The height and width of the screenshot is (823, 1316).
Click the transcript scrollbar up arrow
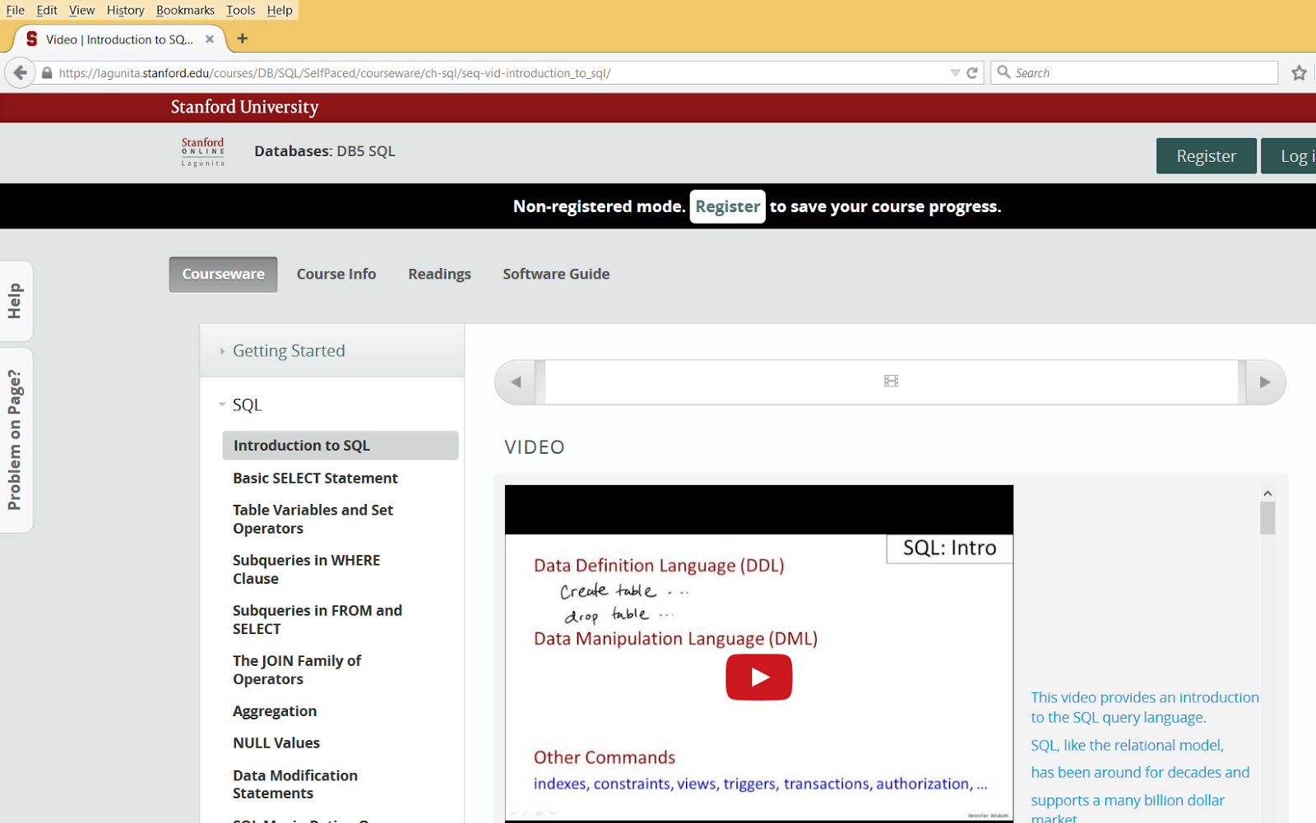click(1267, 493)
